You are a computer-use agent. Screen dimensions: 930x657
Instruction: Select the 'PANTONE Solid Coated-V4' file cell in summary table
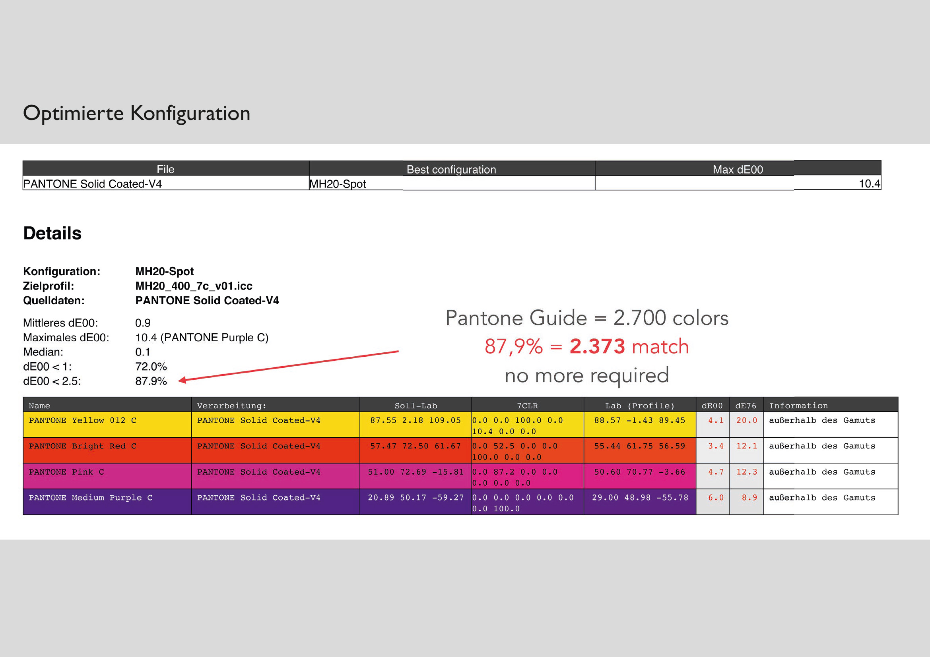pyautogui.click(x=166, y=183)
